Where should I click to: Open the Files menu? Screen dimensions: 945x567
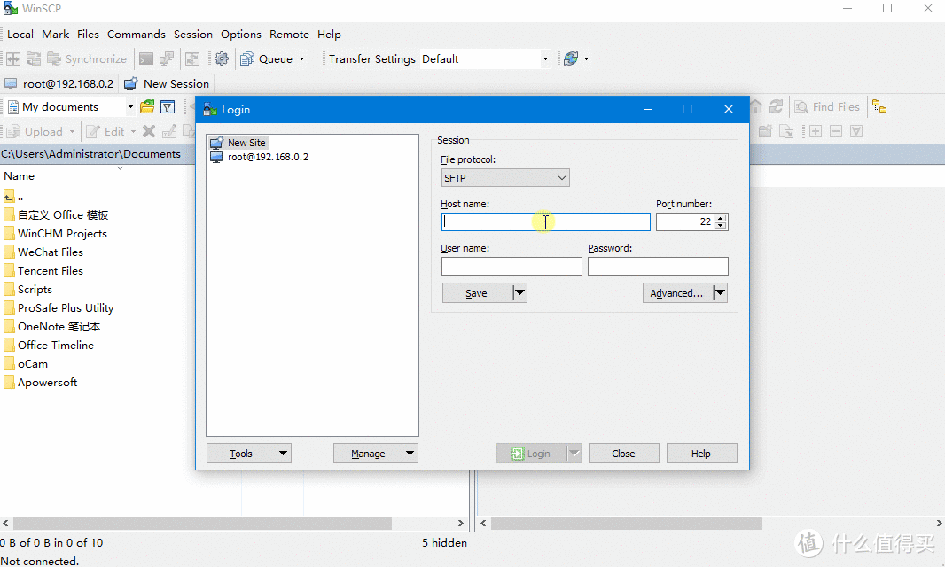coord(88,35)
